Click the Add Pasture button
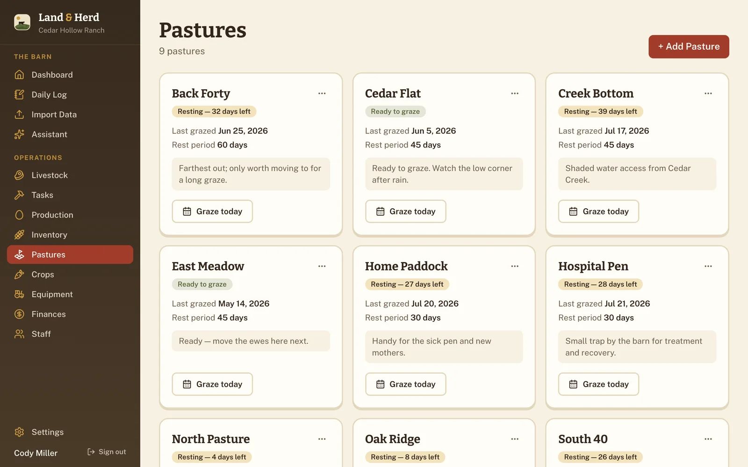Image resolution: width=748 pixels, height=467 pixels. pos(689,47)
